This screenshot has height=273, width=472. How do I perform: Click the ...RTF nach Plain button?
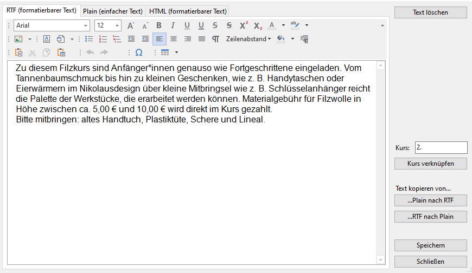[430, 217]
